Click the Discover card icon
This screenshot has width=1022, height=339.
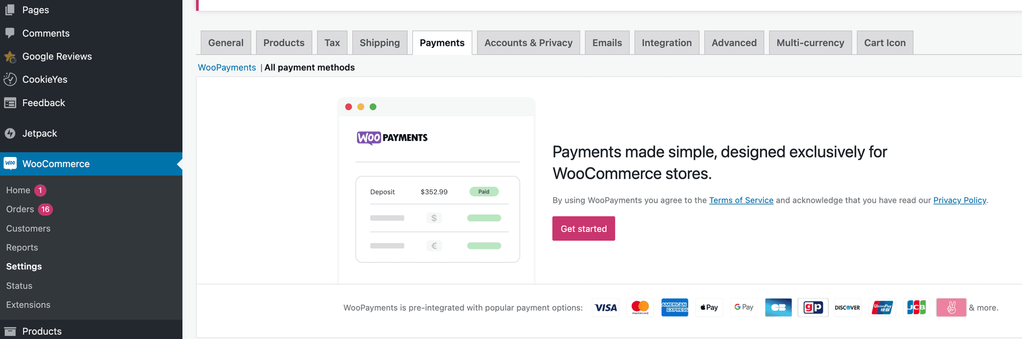click(847, 307)
